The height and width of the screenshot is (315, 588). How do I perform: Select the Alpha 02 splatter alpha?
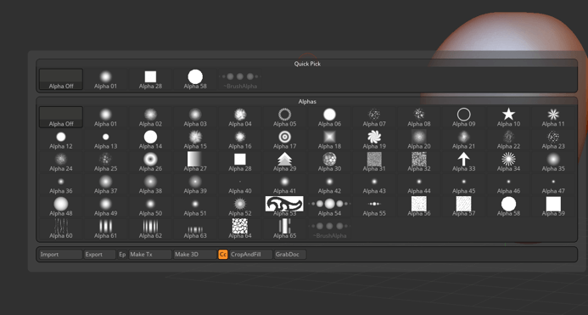[150, 117]
